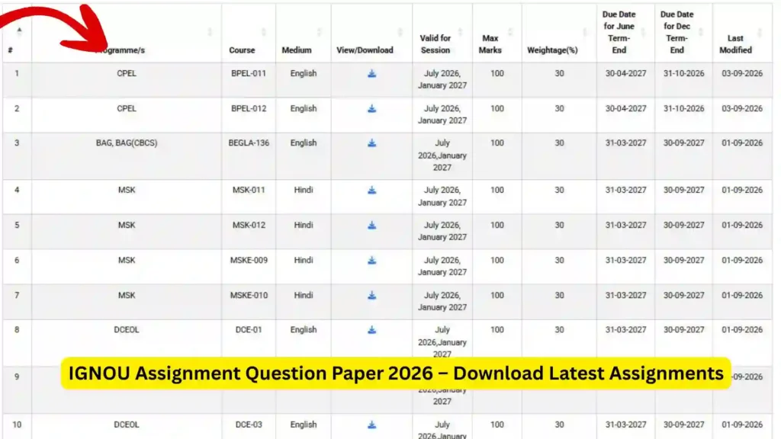Sort table by Last Modified column
Viewport: 781px width, 439px height.
tap(742, 33)
